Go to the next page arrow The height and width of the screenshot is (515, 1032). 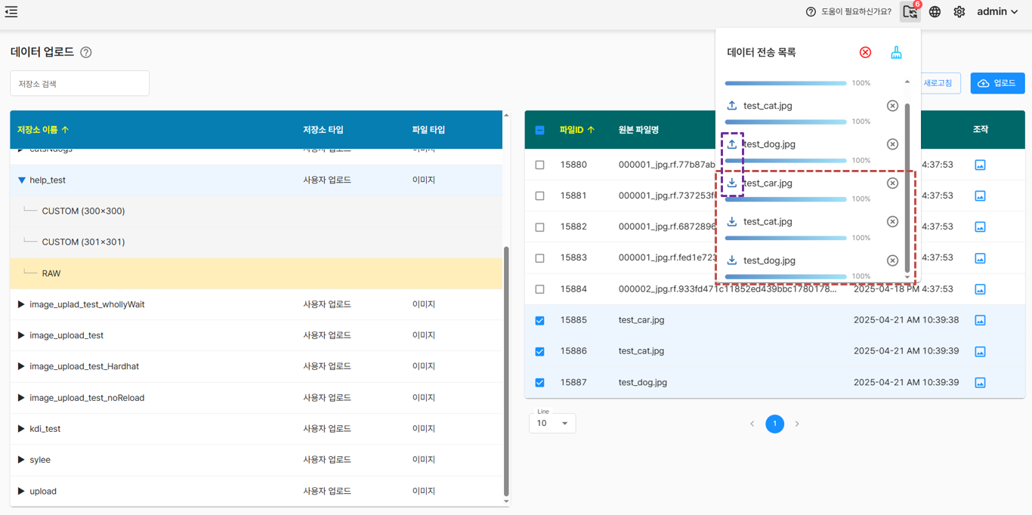click(797, 424)
